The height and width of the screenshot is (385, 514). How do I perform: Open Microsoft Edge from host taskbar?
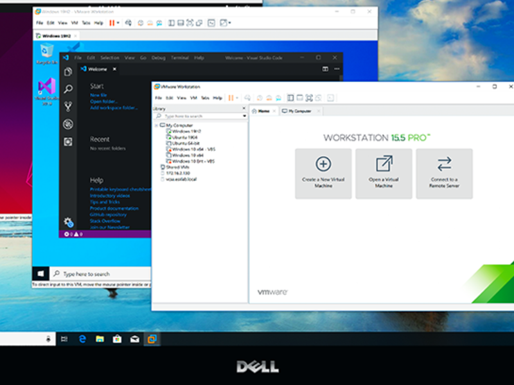click(x=82, y=339)
